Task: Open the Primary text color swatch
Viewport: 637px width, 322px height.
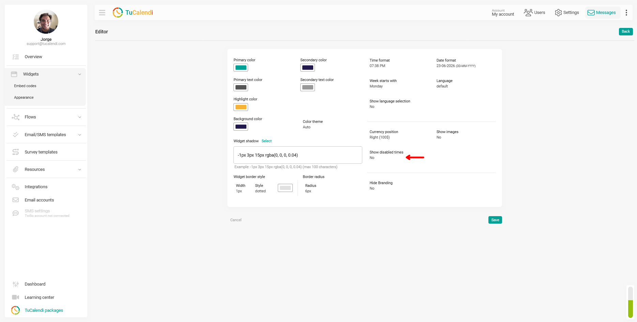Action: [241, 87]
